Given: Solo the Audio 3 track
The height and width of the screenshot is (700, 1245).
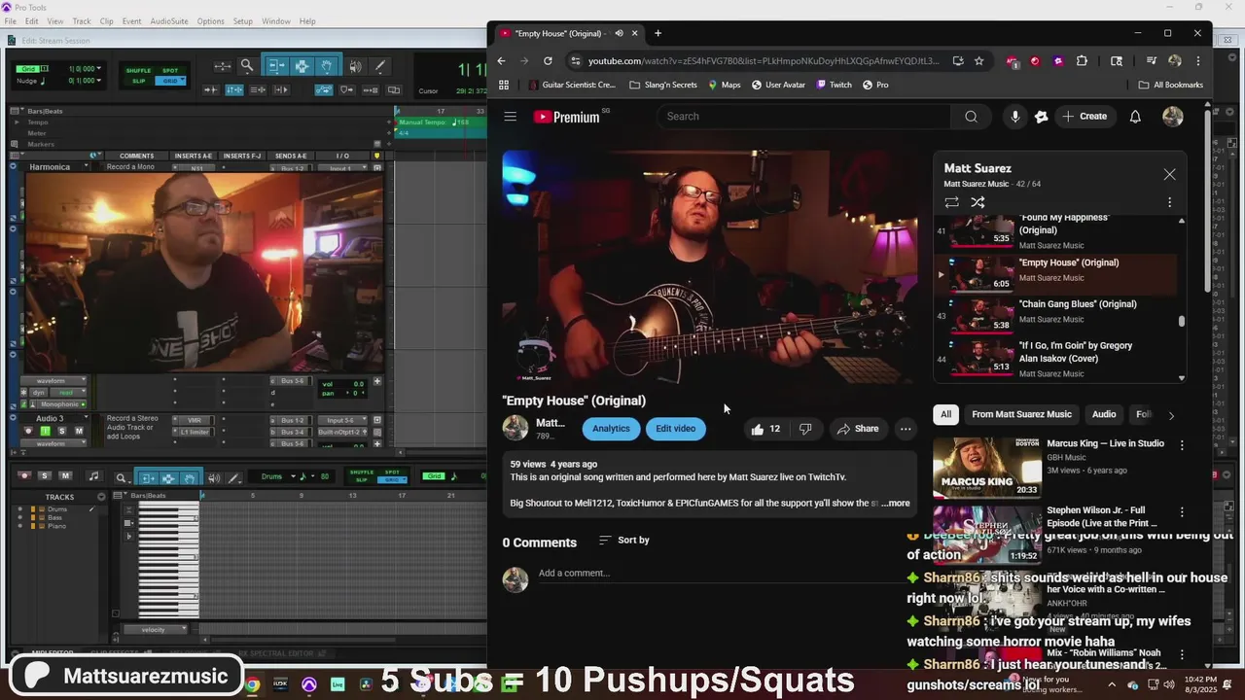Looking at the screenshot, I should (x=61, y=431).
